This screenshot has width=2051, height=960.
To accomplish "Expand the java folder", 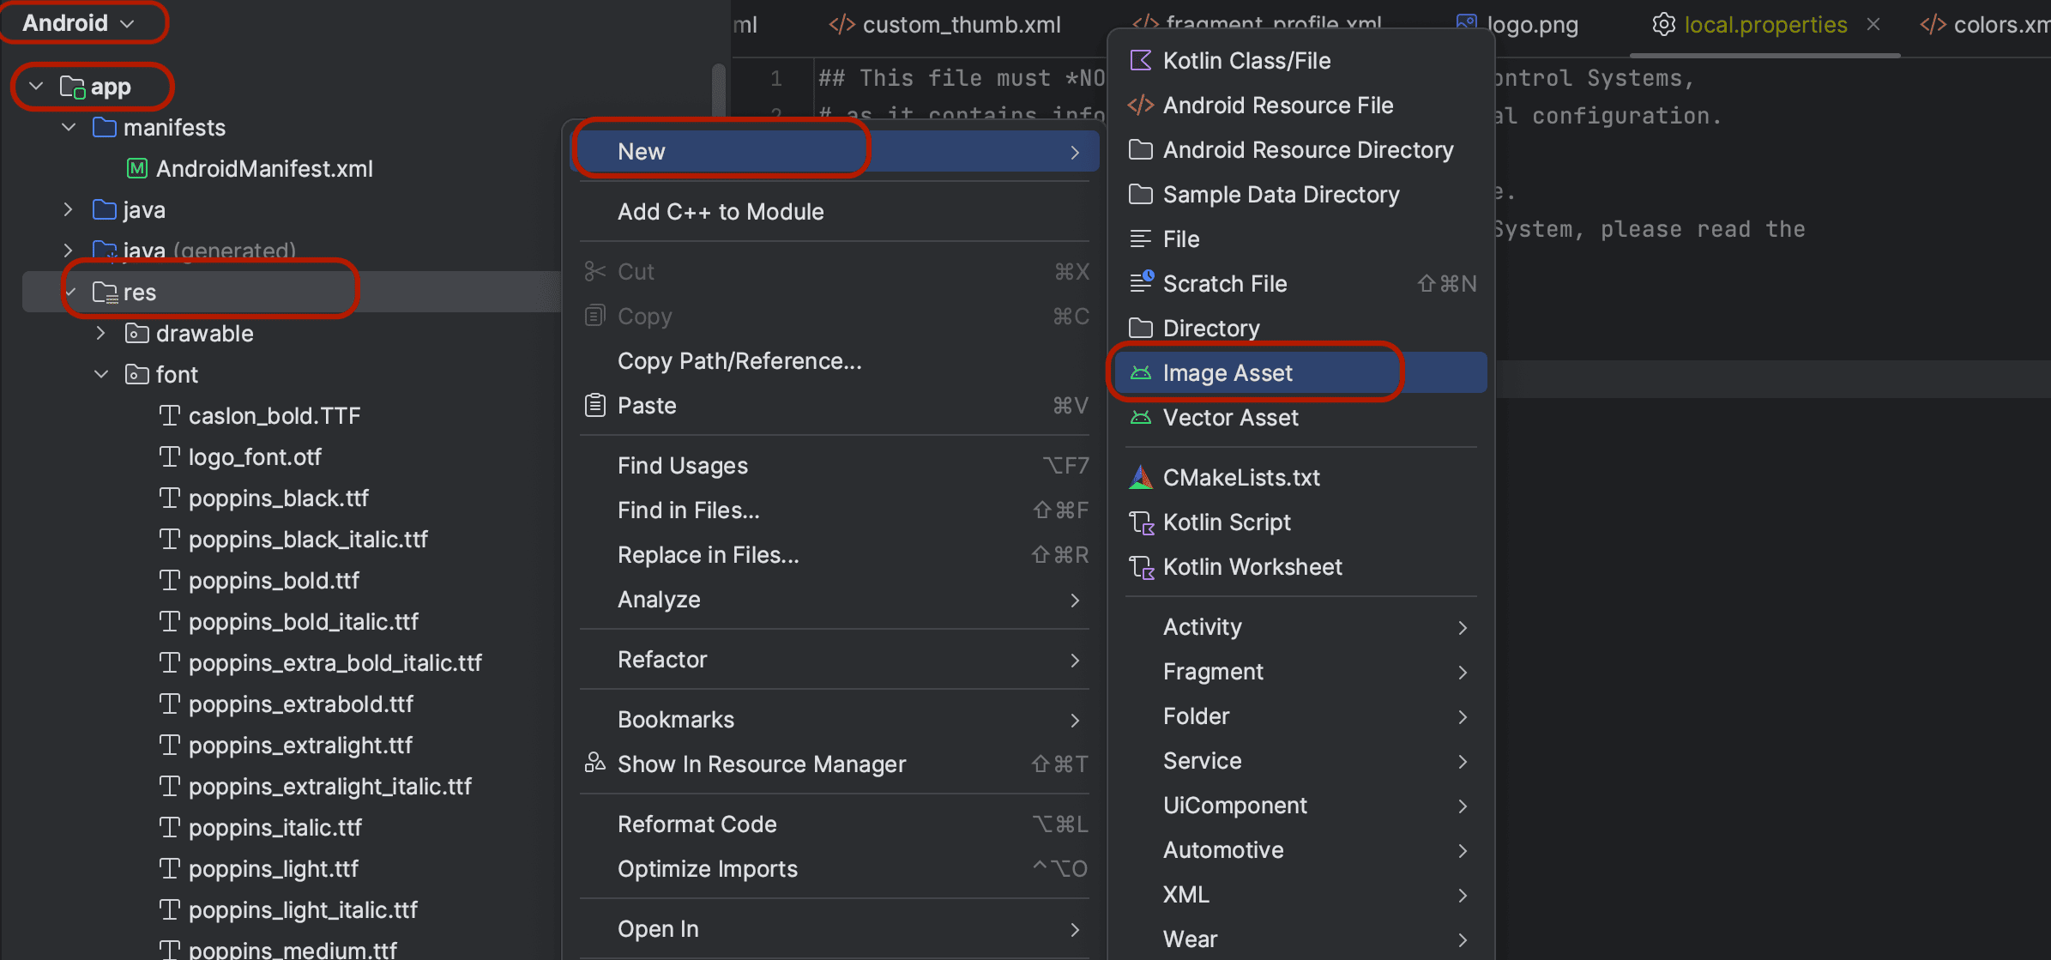I will 69,210.
